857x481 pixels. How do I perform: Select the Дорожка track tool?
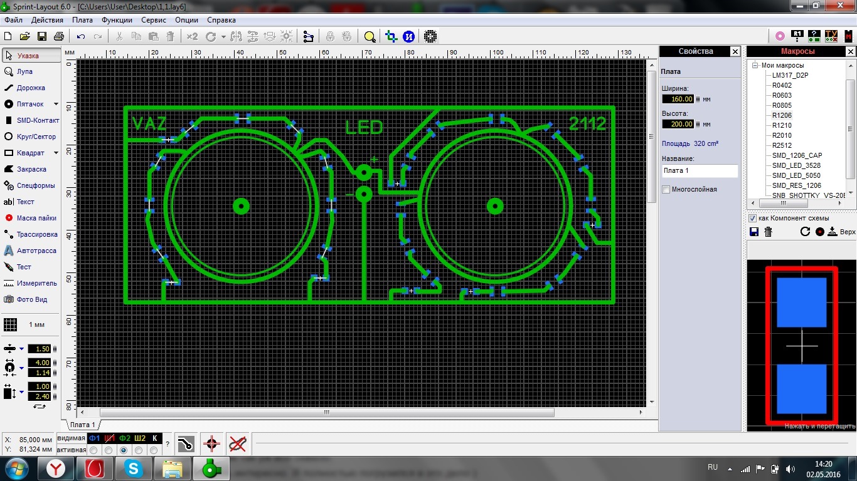(31, 88)
